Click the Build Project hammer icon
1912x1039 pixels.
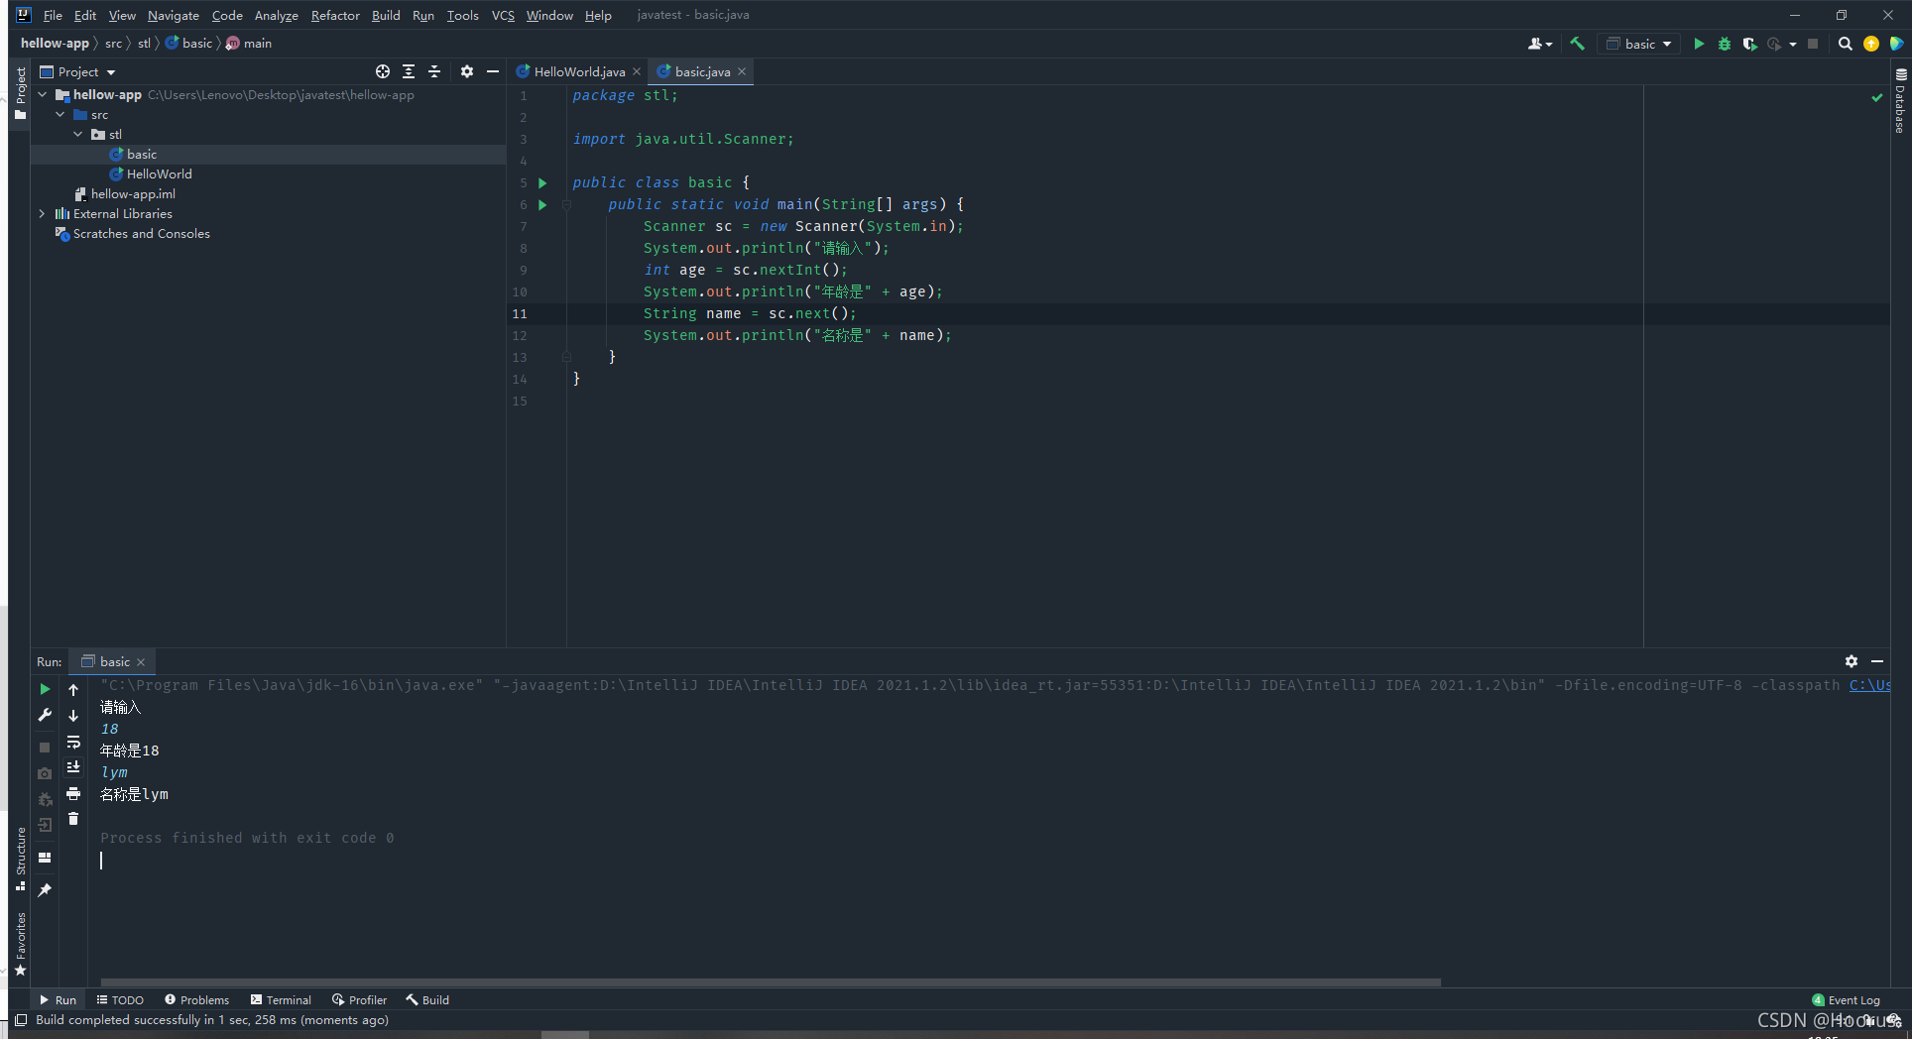pyautogui.click(x=1577, y=44)
